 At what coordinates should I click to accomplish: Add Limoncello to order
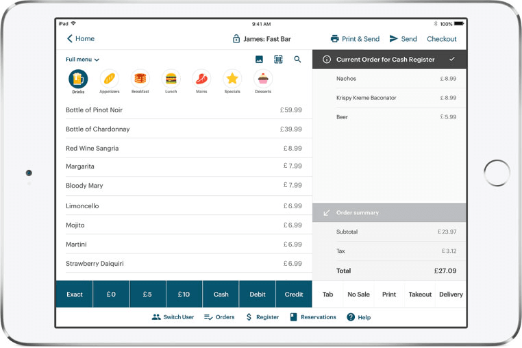tap(184, 206)
